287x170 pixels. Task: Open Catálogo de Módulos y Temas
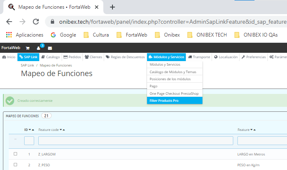[x=172, y=72]
